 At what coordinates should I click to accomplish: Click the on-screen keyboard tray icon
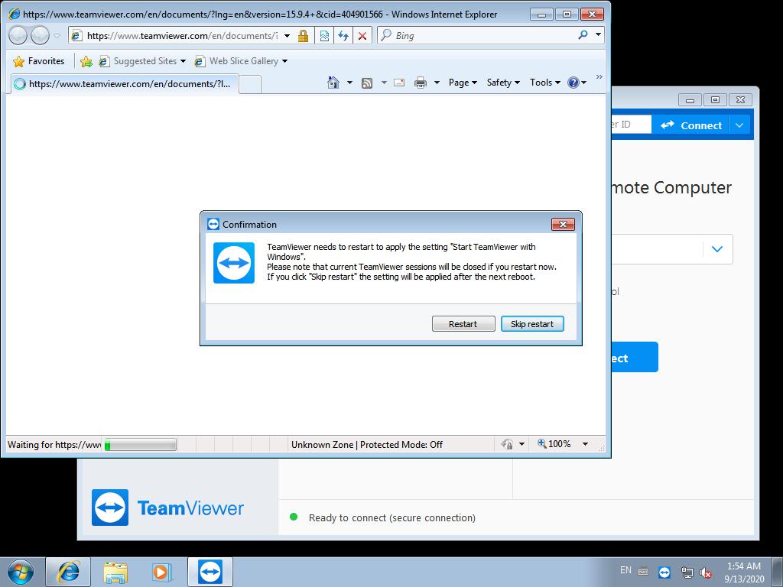point(643,572)
